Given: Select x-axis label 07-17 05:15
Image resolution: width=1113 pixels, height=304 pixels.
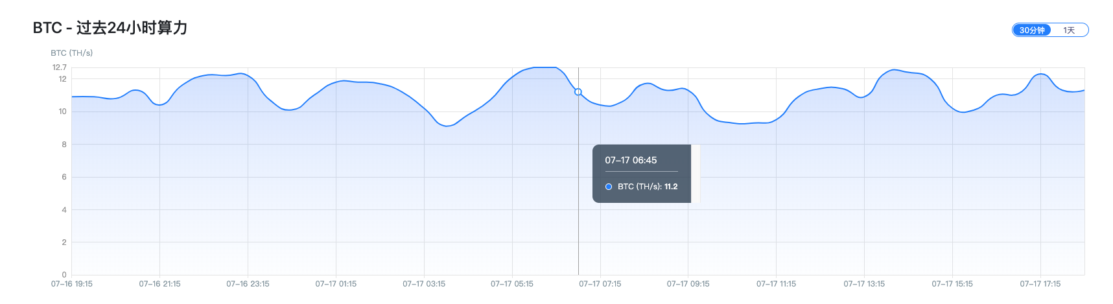Looking at the screenshot, I should tap(512, 284).
